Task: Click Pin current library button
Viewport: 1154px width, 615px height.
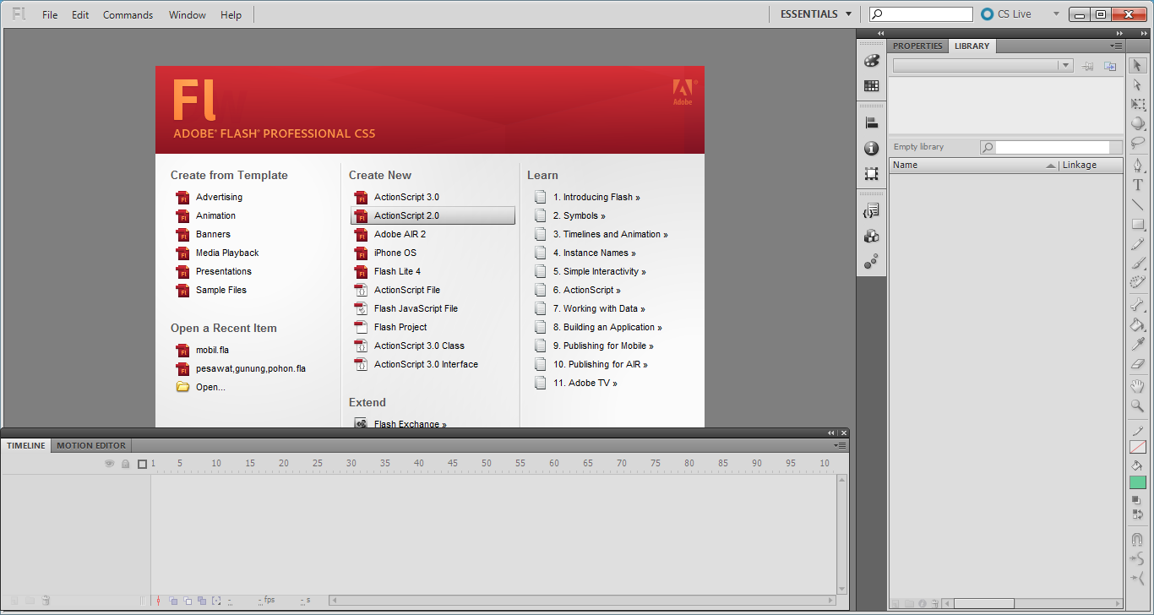Action: 1088,66
